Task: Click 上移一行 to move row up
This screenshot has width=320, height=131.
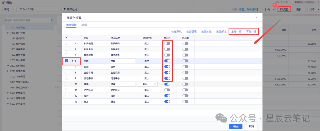Action: click(x=236, y=32)
